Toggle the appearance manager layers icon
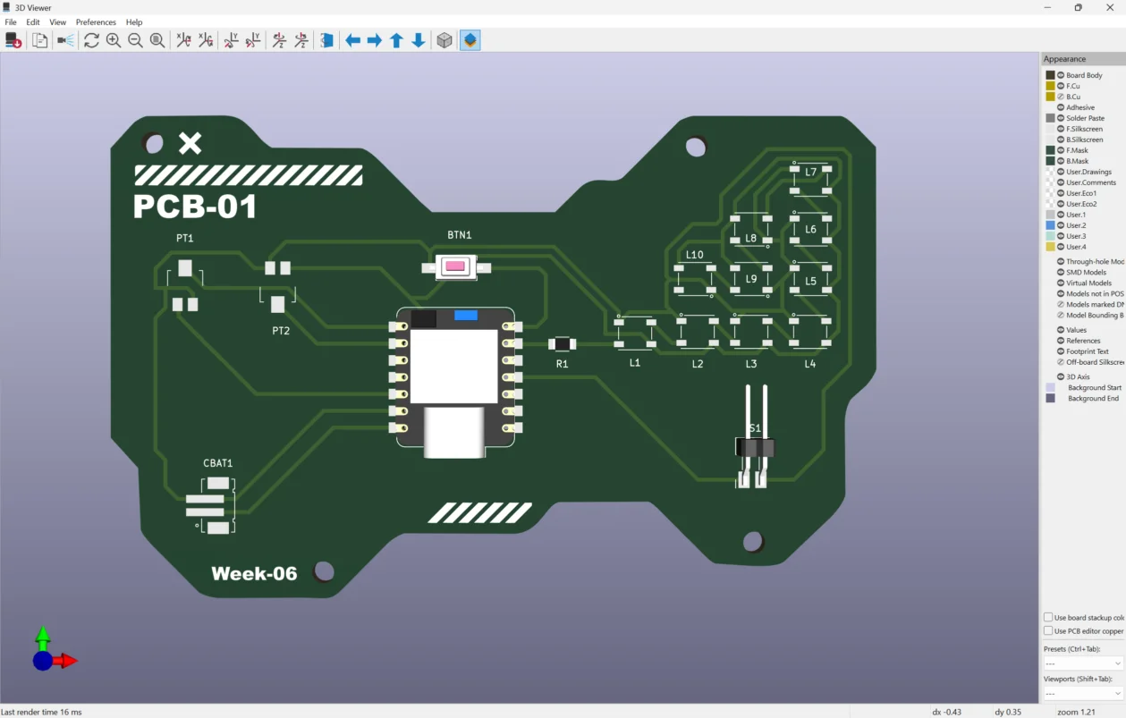The width and height of the screenshot is (1126, 718). (x=470, y=40)
